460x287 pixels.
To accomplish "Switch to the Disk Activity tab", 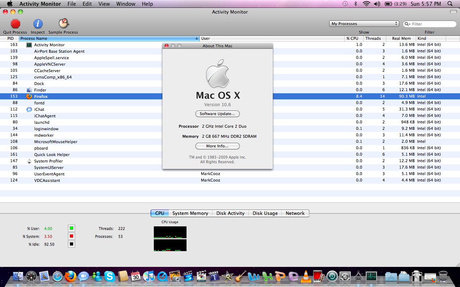I will (x=230, y=213).
